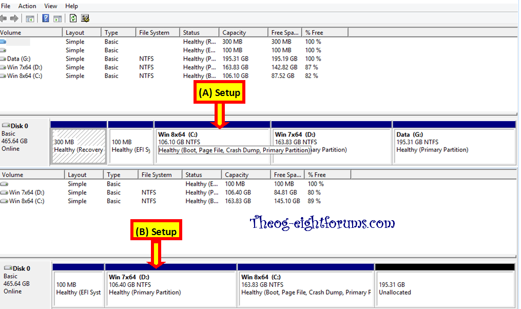Click the green Refresh toolbar icon

tap(73, 18)
